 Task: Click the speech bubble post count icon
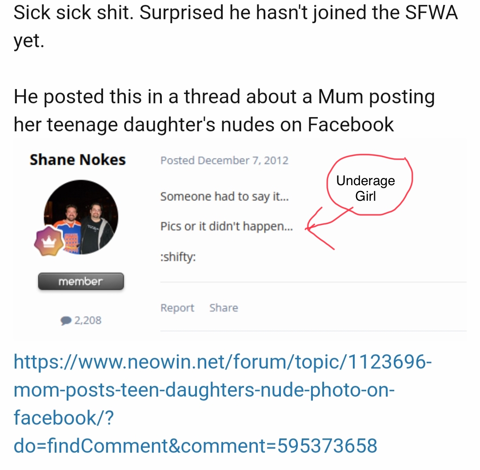(x=66, y=321)
